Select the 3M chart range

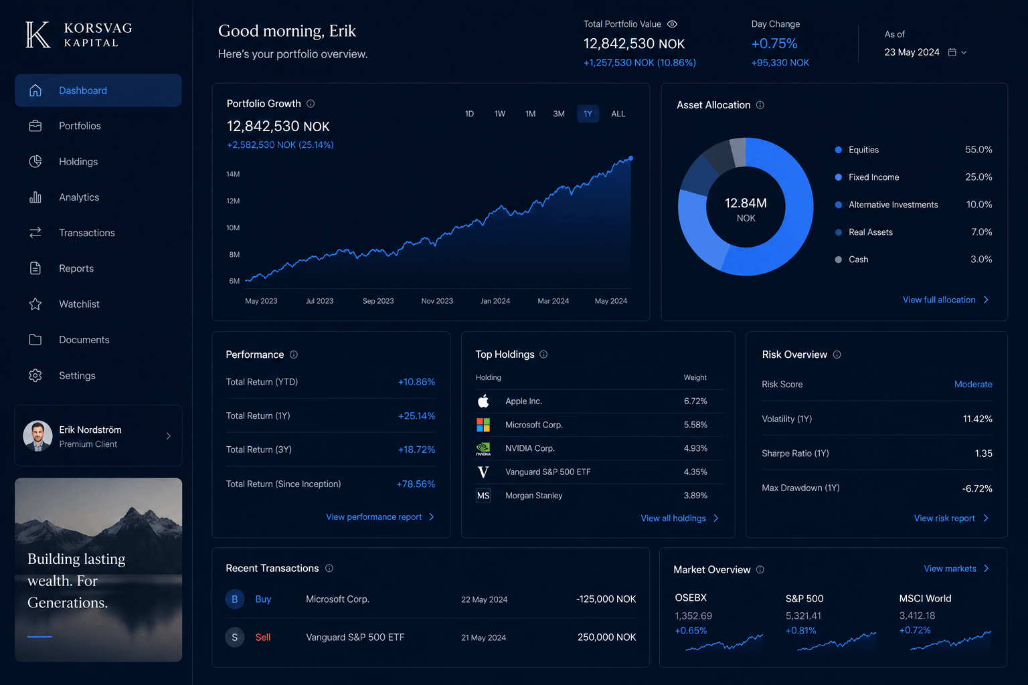pyautogui.click(x=559, y=114)
